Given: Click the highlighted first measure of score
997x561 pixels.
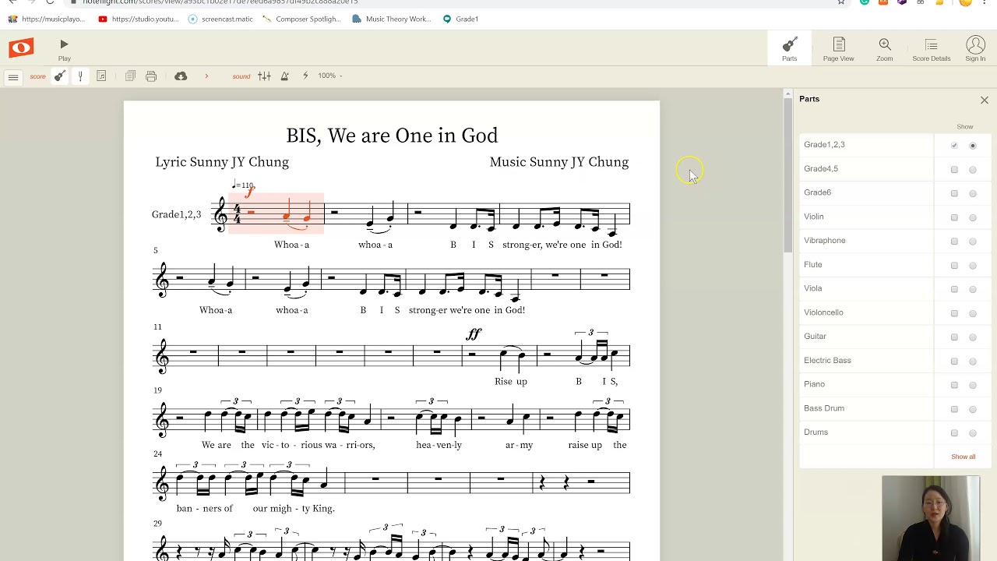Looking at the screenshot, I should tap(277, 213).
